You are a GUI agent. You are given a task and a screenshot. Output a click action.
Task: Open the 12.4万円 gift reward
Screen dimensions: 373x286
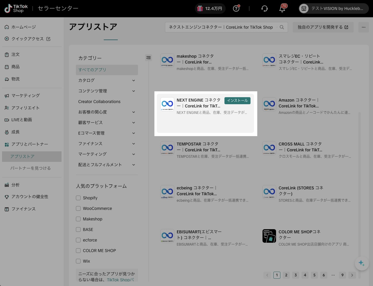210,8
